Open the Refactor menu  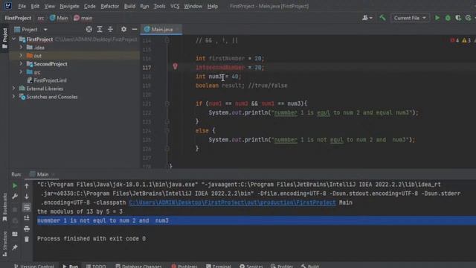pos(110,6)
